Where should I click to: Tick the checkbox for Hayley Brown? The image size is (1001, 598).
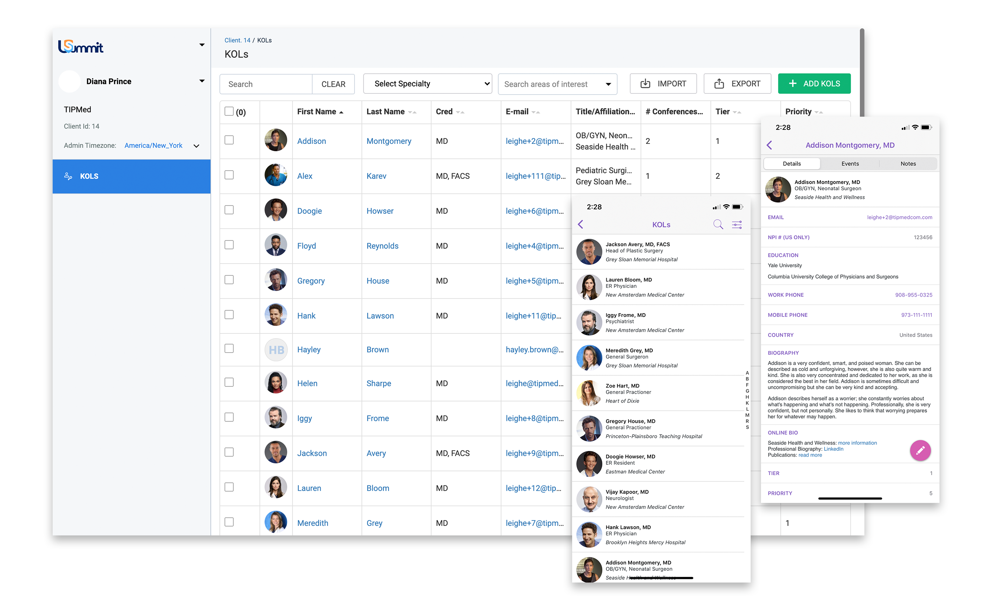point(229,348)
